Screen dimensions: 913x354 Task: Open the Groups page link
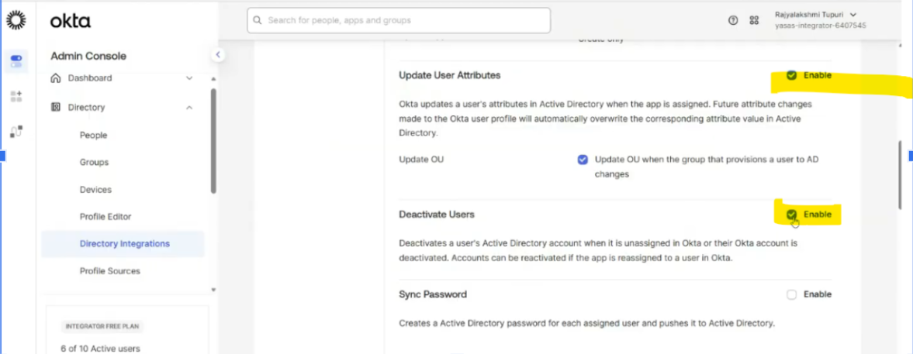click(94, 163)
